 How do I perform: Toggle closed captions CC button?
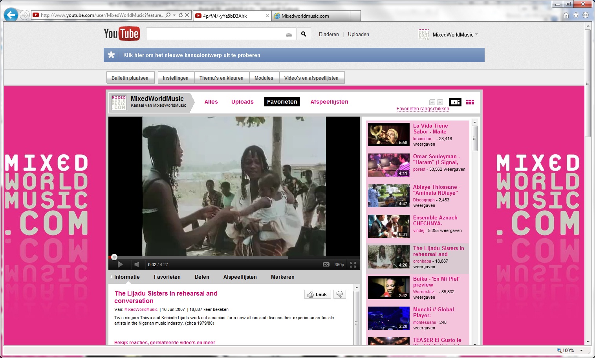pyautogui.click(x=326, y=265)
